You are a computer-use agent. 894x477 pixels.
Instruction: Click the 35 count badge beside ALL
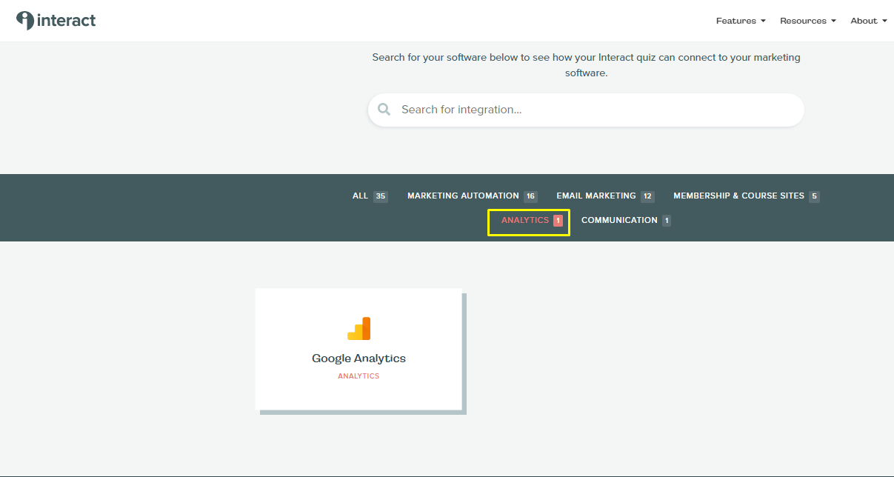[381, 196]
